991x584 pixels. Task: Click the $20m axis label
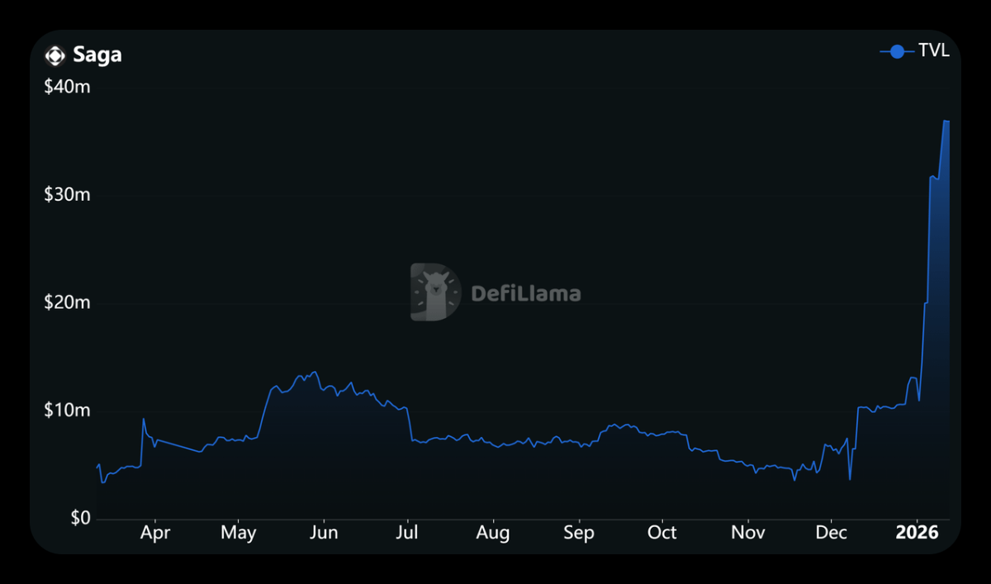(x=67, y=302)
